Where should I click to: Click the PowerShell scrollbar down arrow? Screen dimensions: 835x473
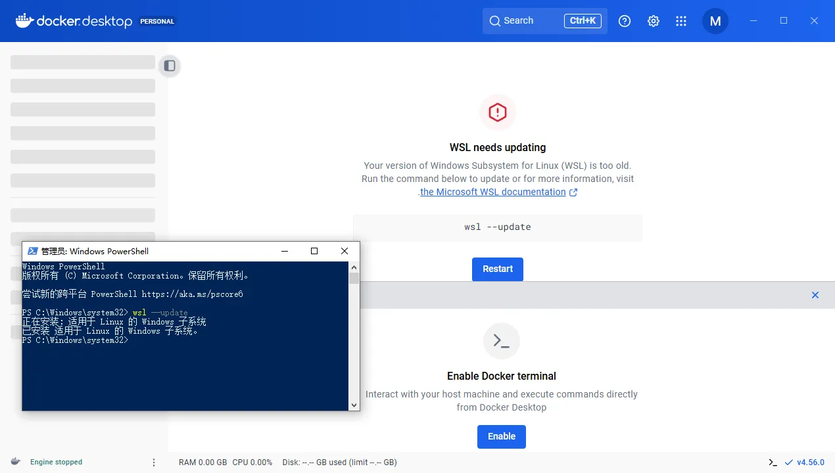354,405
